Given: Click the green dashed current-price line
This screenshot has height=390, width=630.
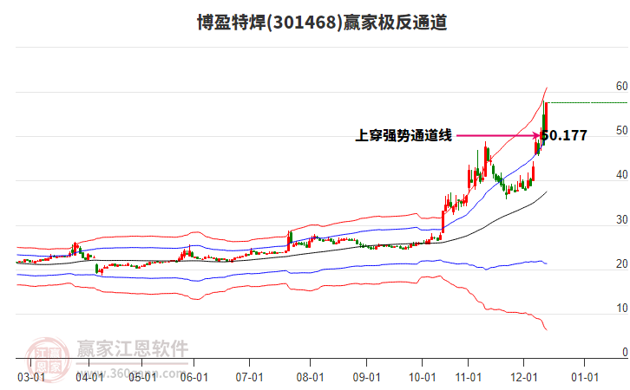Looking at the screenshot, I should pyautogui.click(x=587, y=103).
